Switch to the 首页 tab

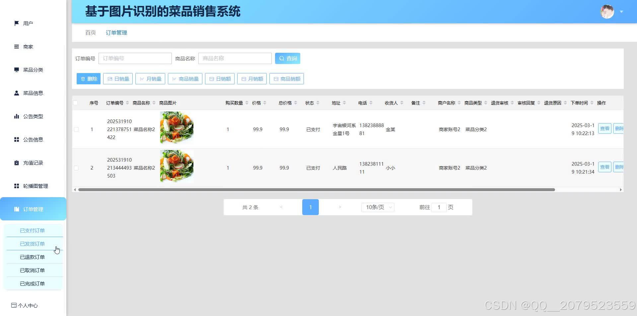tap(90, 33)
